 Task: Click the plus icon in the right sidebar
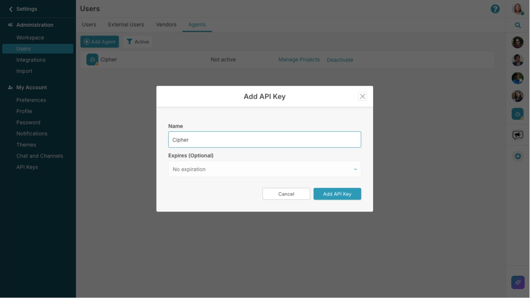pyautogui.click(x=518, y=156)
